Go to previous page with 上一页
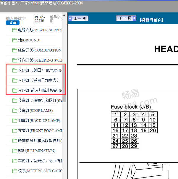Image resolution: width=178 pixels, height=179 pixels. pos(78,19)
